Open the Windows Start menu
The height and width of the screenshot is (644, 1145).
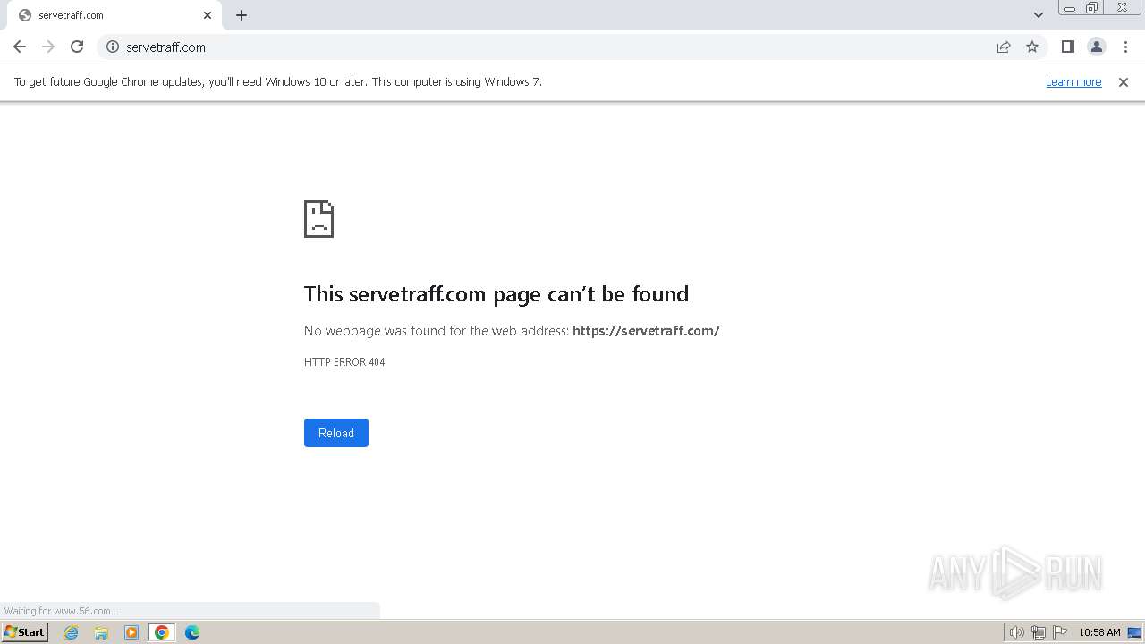point(24,632)
